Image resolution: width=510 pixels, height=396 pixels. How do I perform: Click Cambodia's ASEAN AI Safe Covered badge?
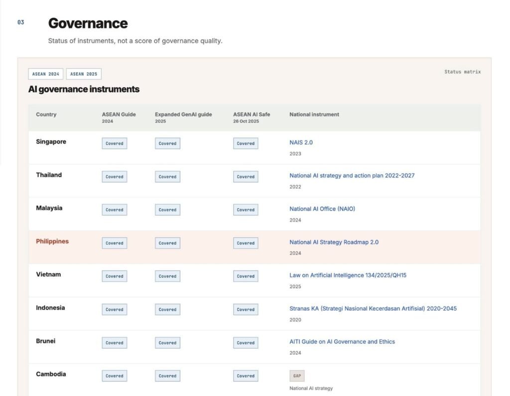[x=246, y=376]
